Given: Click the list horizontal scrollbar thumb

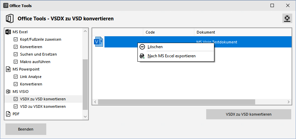Looking at the screenshot, I should (177, 102).
